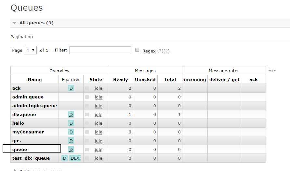Screen dimensions: 290x171
Task: Click the state square in the hello row
Action: click(x=87, y=123)
